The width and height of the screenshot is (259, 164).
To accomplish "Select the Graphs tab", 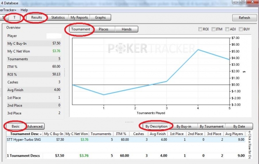I will pyautogui.click(x=100, y=18).
